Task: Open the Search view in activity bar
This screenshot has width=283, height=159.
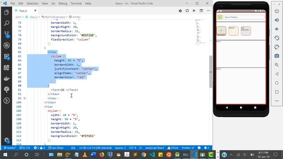Action: (7, 23)
